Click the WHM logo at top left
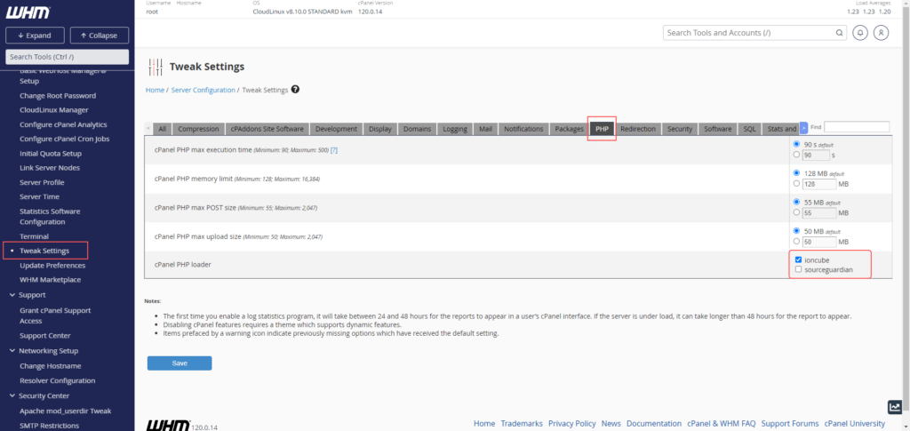This screenshot has width=910, height=431. (x=28, y=12)
